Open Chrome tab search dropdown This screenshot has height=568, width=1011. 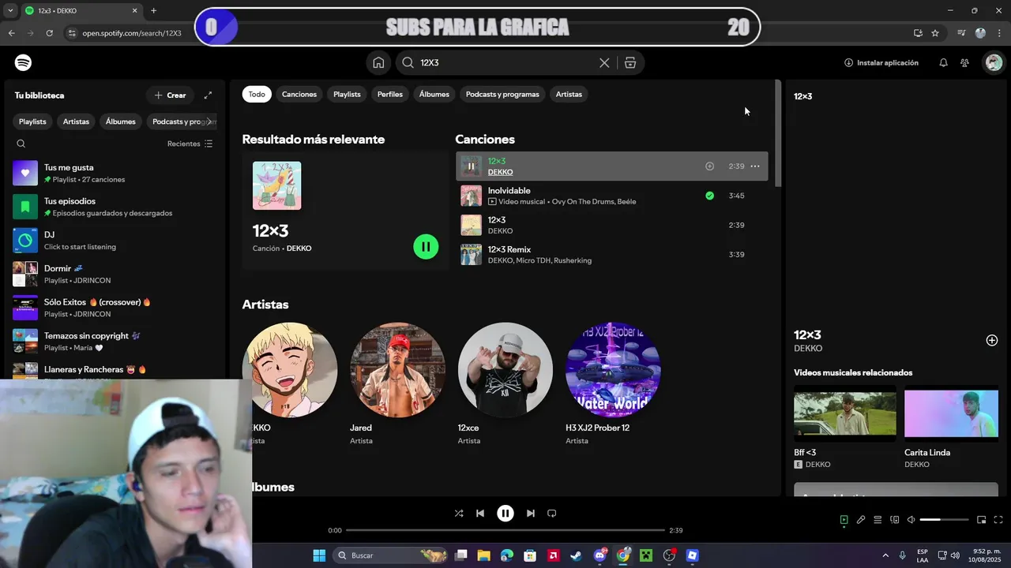coord(10,10)
